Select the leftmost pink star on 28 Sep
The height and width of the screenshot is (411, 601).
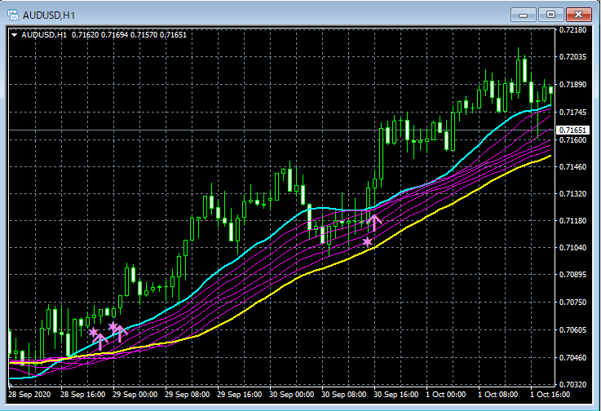tap(94, 332)
